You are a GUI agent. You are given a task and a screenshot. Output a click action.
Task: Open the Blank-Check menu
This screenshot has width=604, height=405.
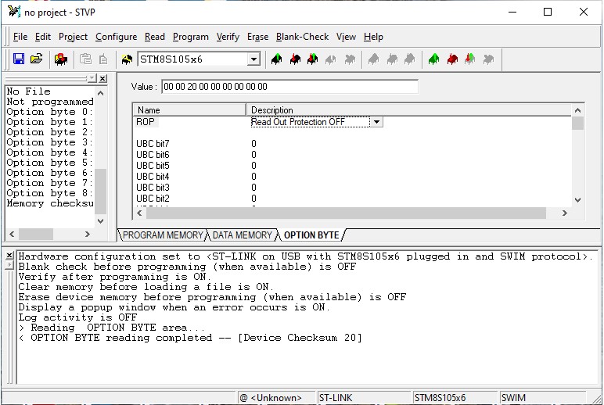click(302, 37)
